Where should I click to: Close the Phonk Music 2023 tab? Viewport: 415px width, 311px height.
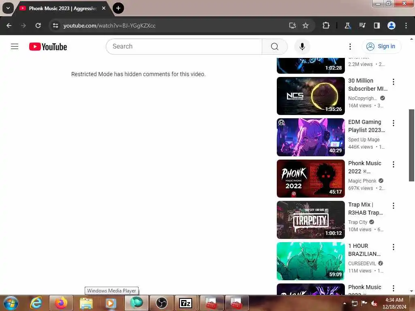click(104, 8)
